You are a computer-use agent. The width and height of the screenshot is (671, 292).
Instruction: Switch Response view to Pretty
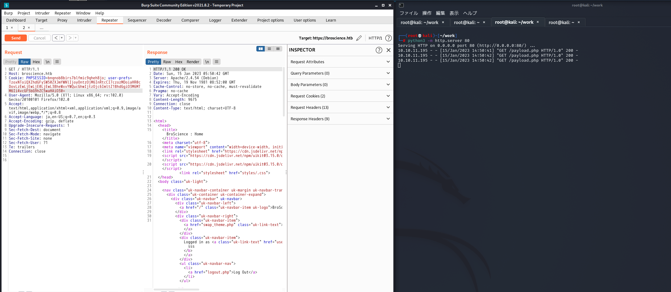(x=153, y=62)
